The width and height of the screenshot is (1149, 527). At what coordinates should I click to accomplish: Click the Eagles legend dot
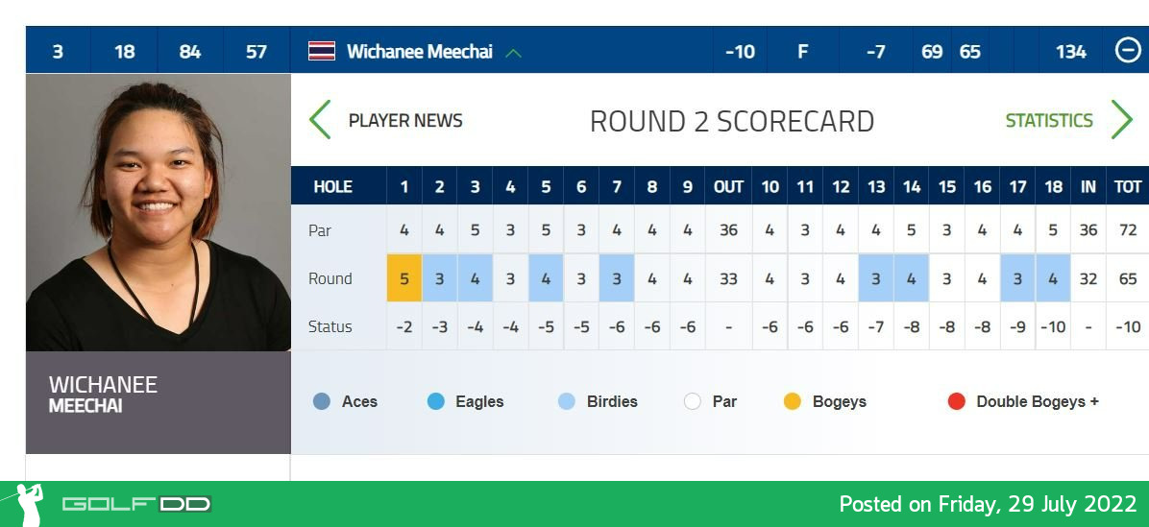coord(436,401)
